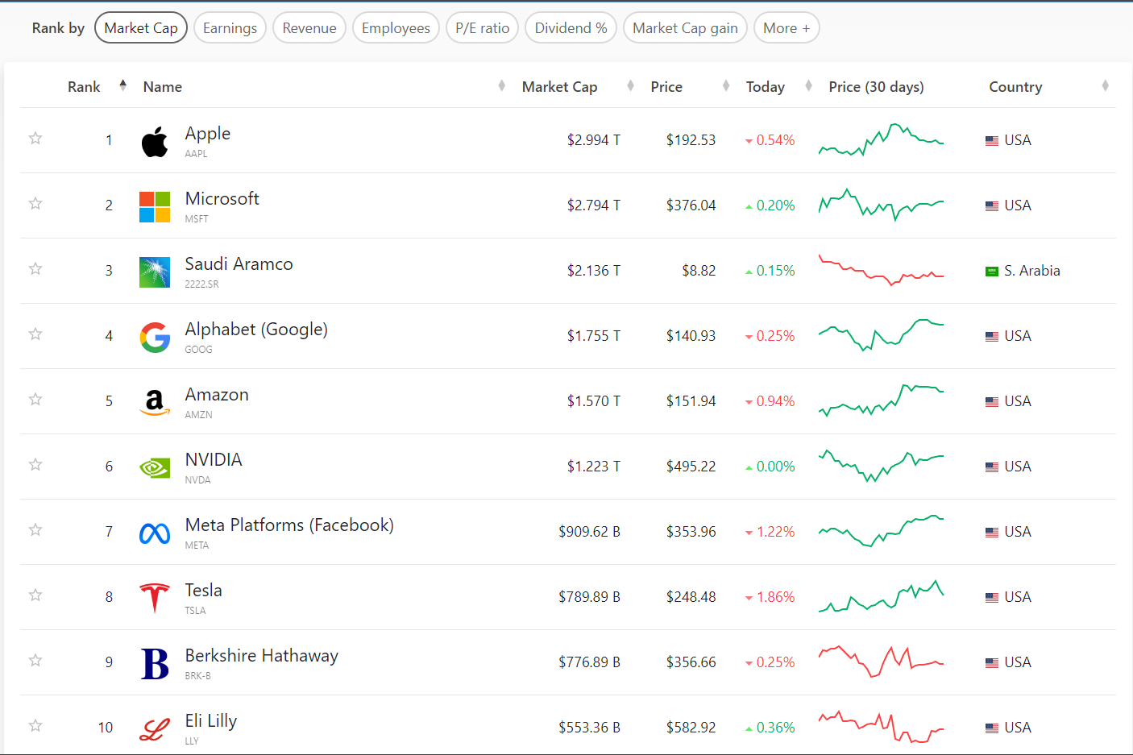Expand the More + ranking options
The width and height of the screenshot is (1133, 755).
(x=786, y=28)
